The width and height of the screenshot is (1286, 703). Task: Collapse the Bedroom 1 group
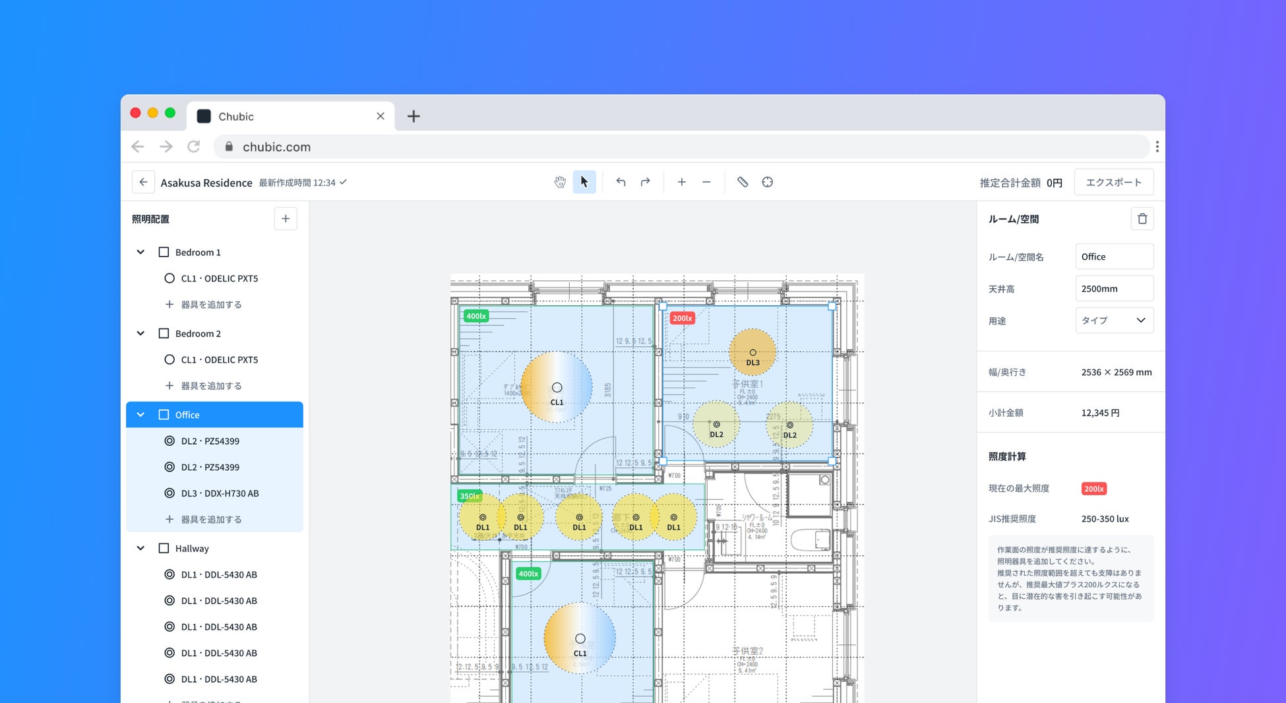point(140,252)
